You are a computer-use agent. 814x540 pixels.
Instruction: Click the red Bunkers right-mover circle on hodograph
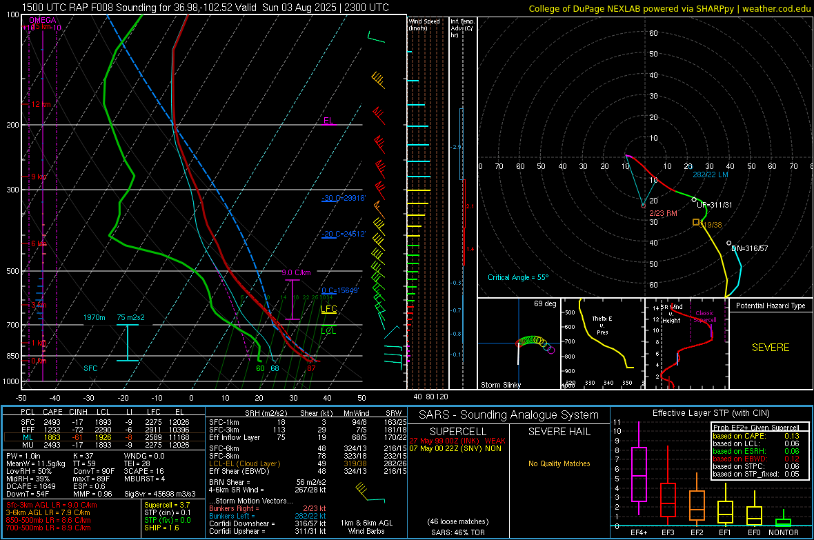(643, 206)
